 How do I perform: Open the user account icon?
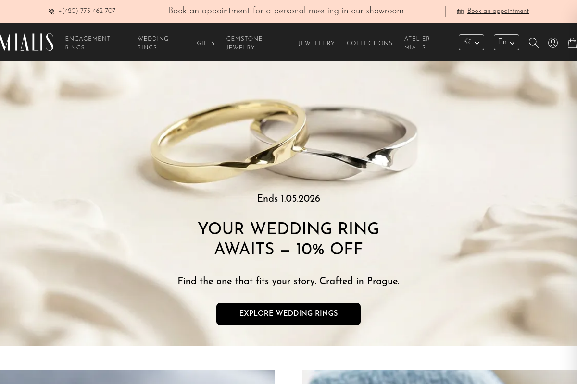[553, 43]
